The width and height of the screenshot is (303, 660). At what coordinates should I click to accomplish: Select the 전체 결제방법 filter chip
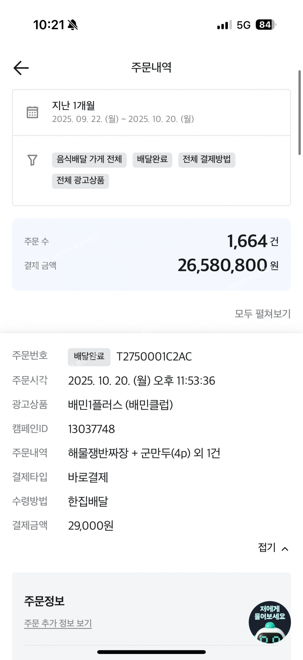(x=207, y=160)
